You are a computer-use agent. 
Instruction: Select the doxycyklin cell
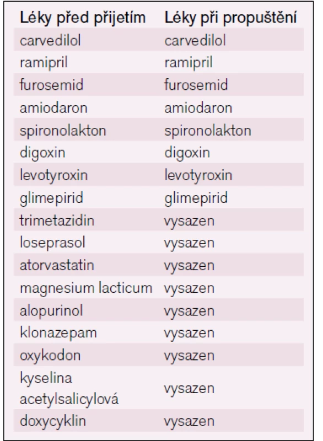tap(52, 421)
